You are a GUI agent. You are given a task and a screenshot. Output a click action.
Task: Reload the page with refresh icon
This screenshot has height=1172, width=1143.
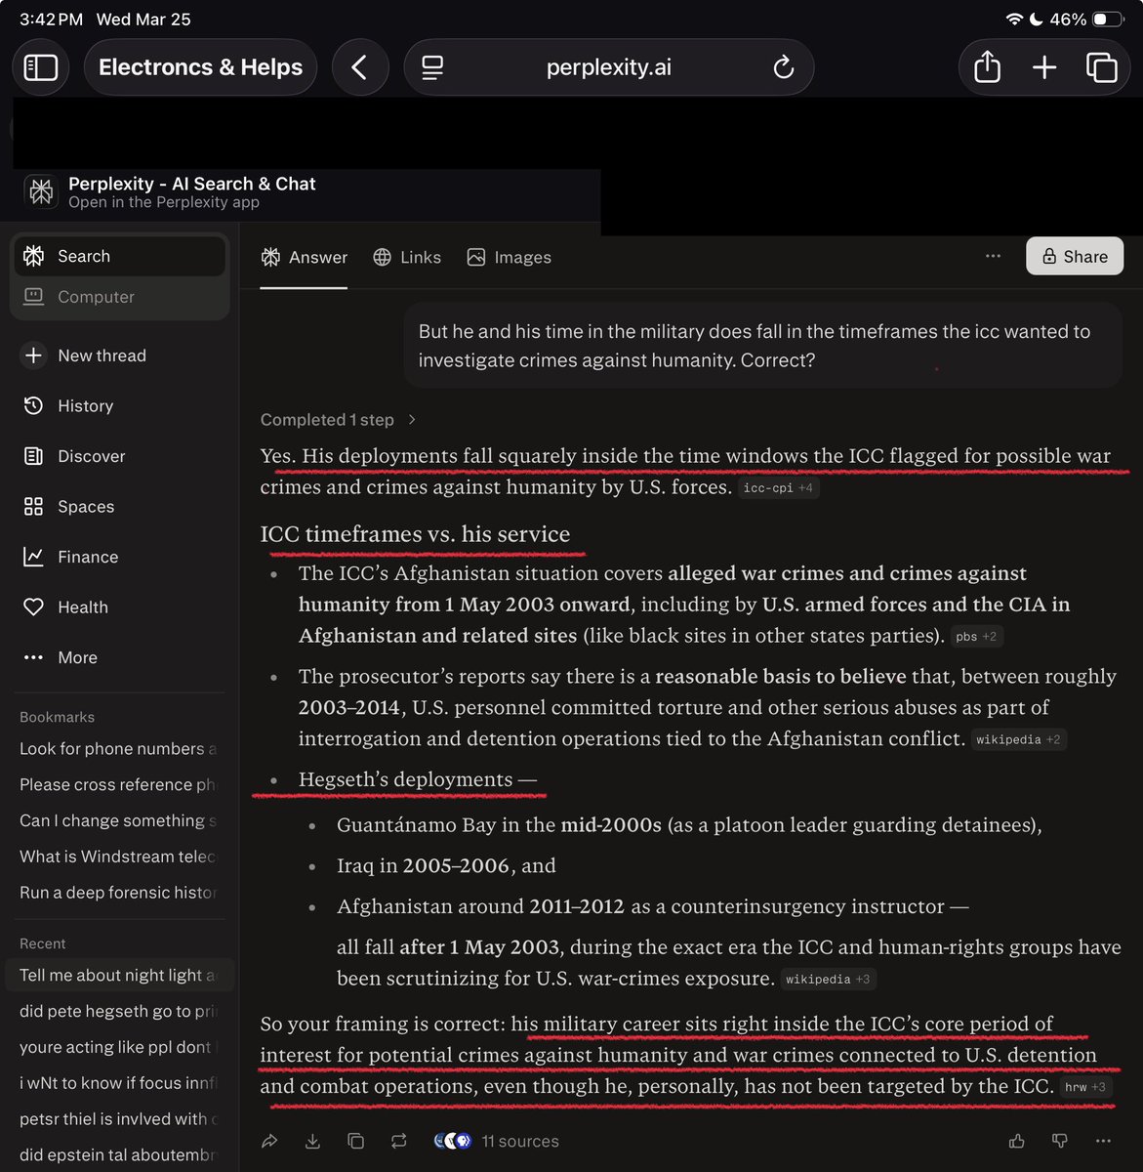click(x=783, y=67)
